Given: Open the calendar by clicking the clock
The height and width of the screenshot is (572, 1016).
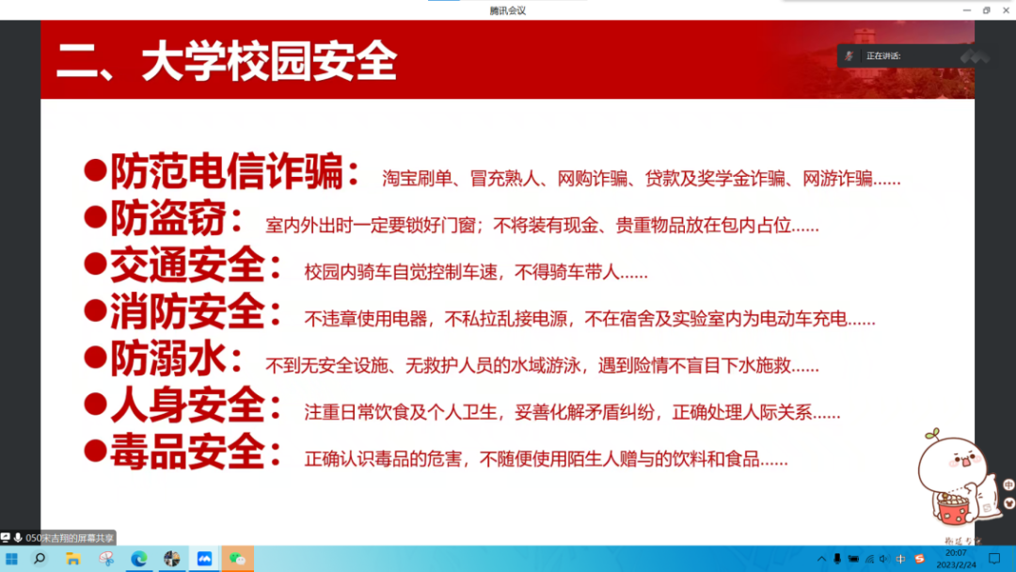Looking at the screenshot, I should 957,559.
